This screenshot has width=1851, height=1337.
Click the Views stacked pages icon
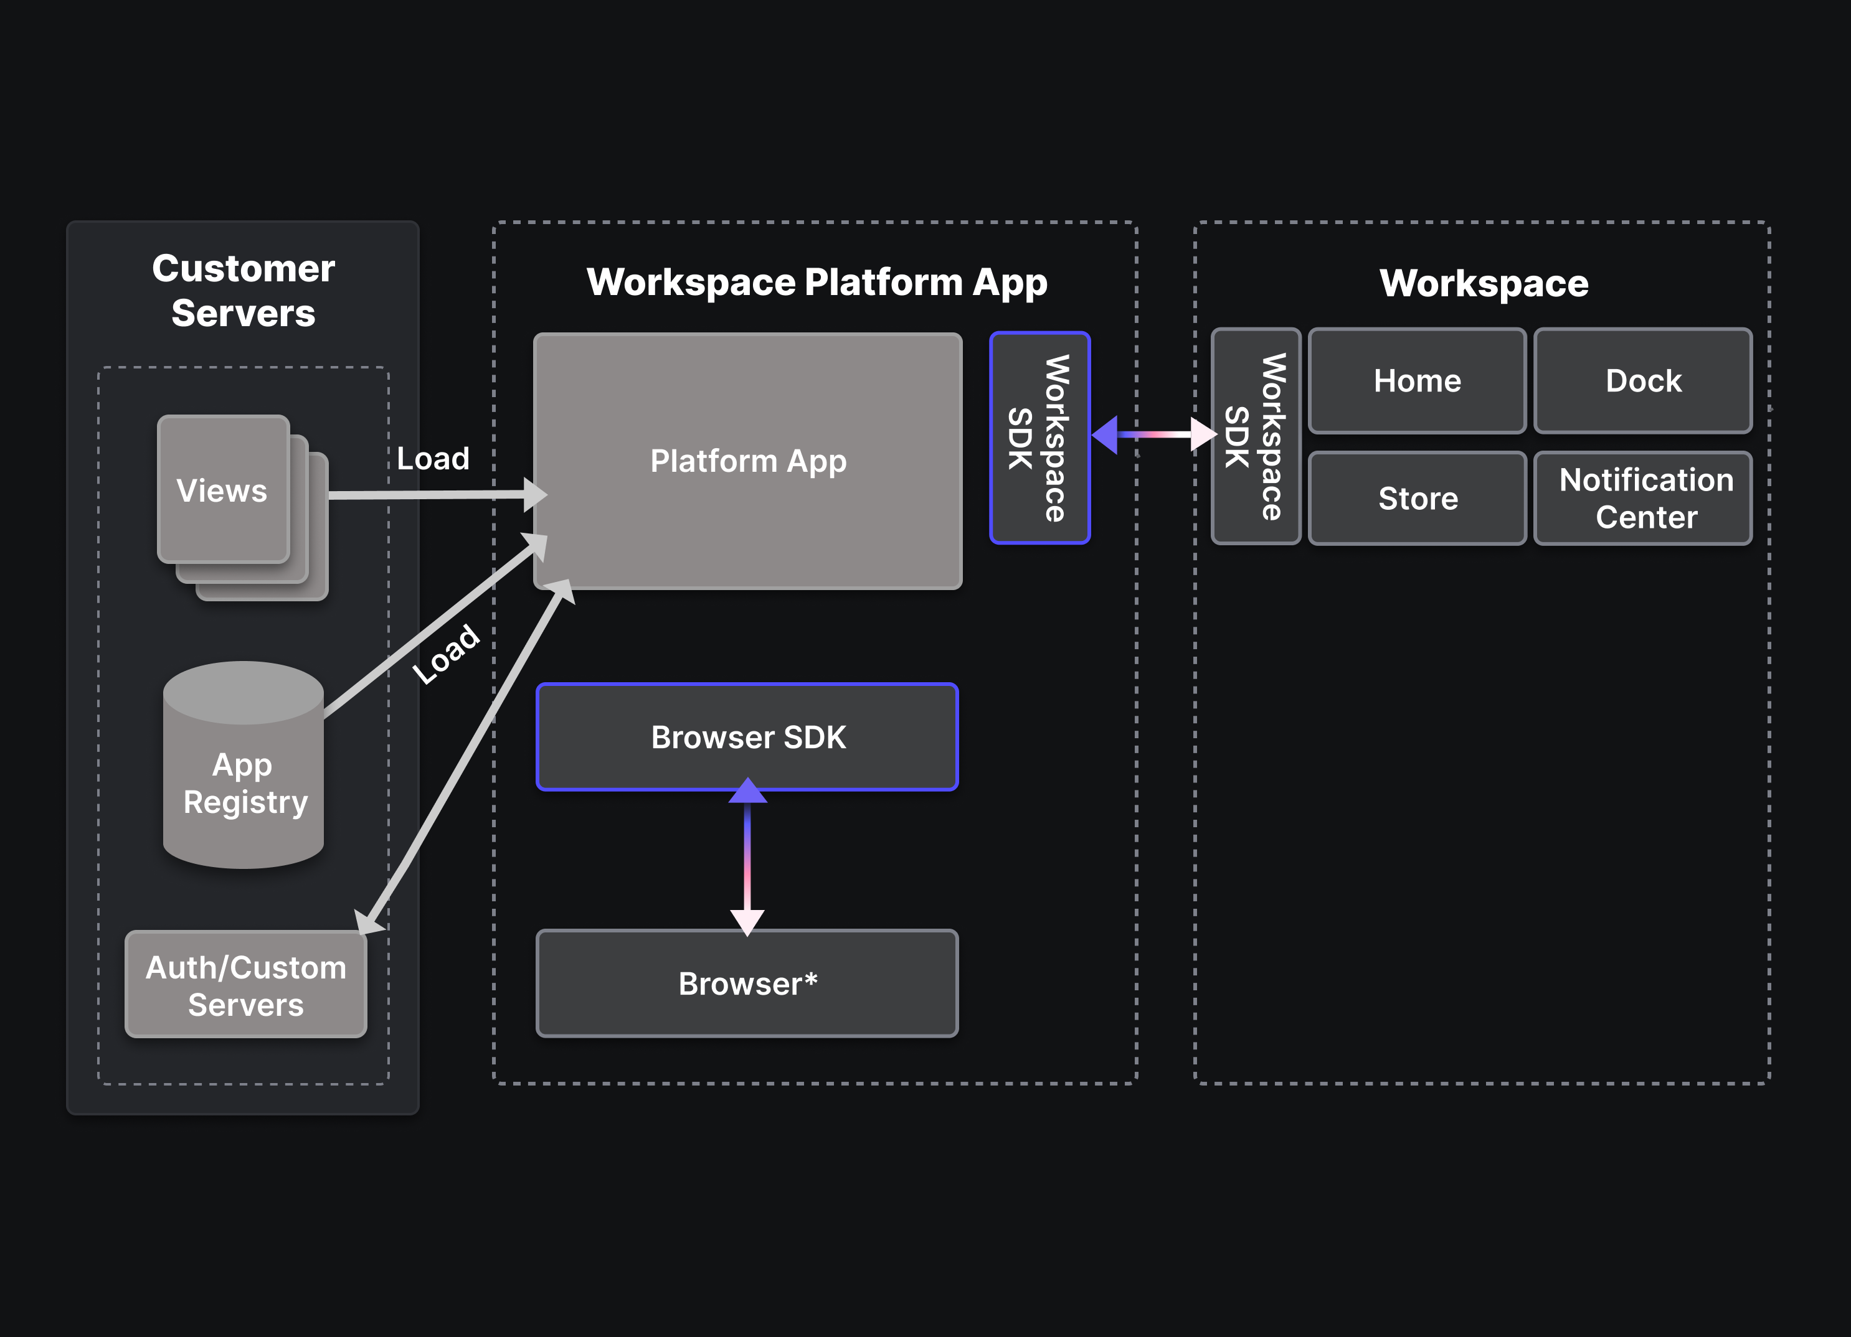coord(224,491)
